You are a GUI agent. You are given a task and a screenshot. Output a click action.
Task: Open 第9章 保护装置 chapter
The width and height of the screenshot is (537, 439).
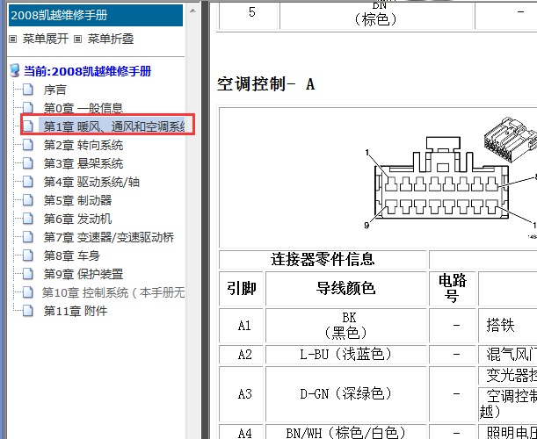83,275
